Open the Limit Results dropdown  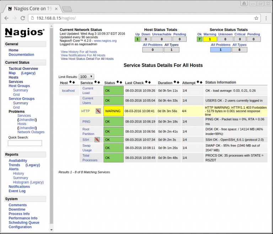click(x=86, y=77)
